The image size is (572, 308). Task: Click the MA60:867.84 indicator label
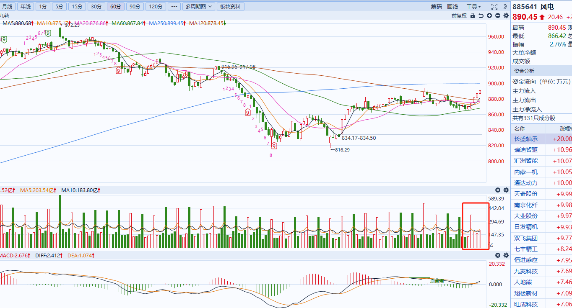coord(130,23)
